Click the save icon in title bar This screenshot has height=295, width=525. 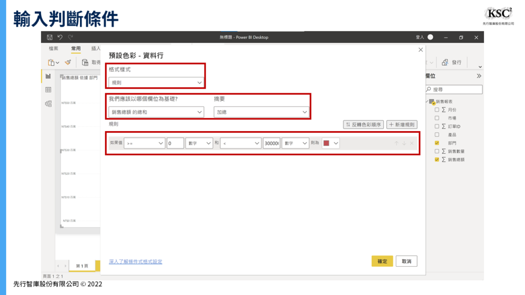pyautogui.click(x=50, y=37)
